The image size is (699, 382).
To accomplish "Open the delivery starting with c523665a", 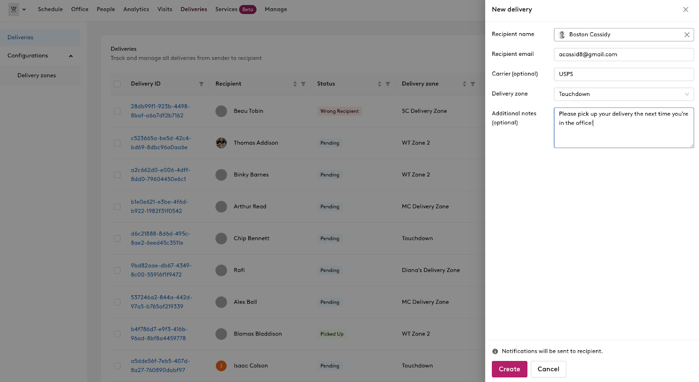I will [x=161, y=143].
